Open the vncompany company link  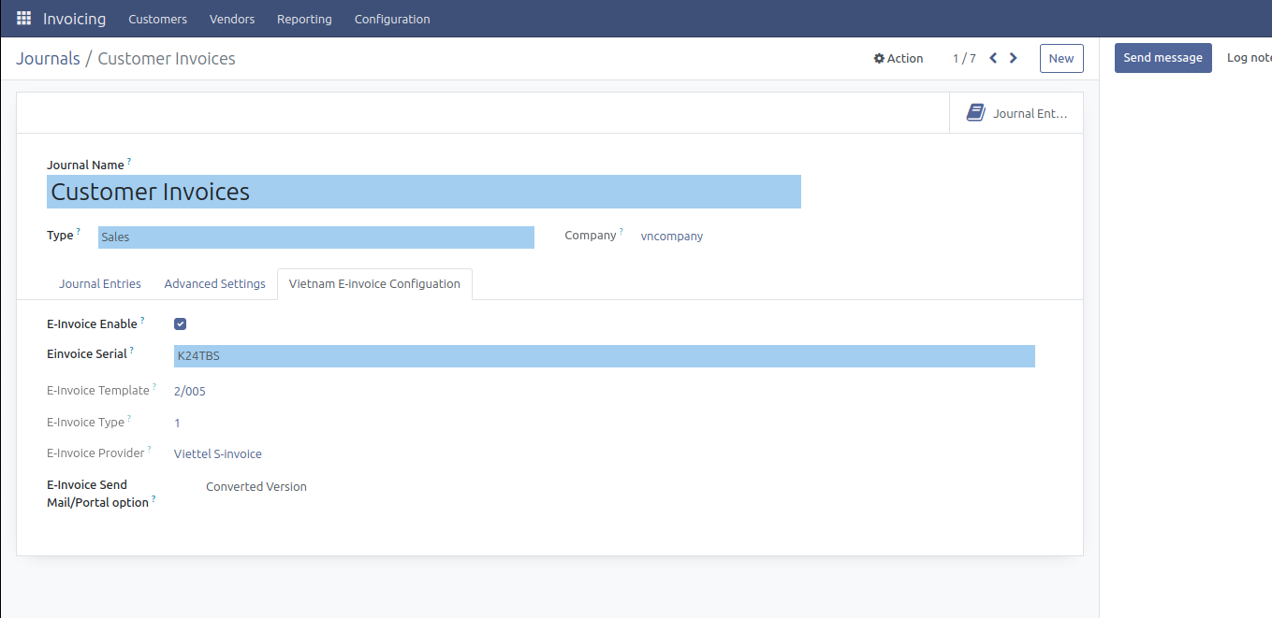click(x=671, y=237)
